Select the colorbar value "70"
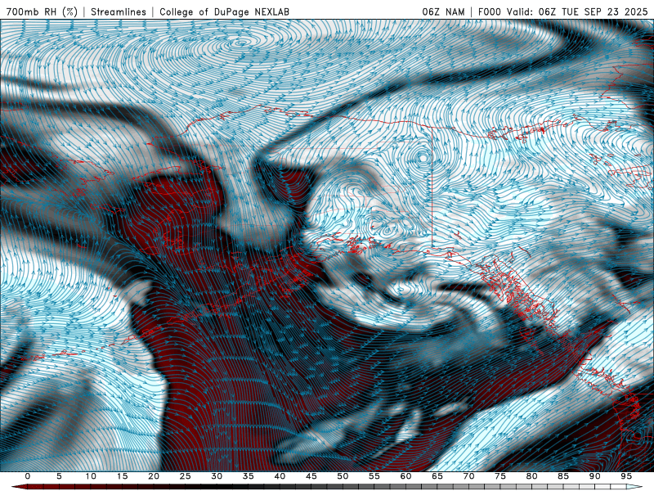The image size is (654, 491). tap(468, 476)
